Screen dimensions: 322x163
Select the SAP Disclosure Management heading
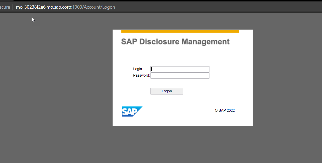[x=175, y=42]
